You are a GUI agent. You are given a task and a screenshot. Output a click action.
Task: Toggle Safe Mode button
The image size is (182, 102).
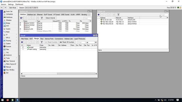coord(13,8)
